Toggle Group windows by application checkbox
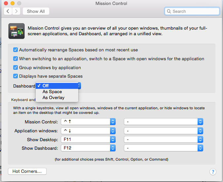Viewport: 223px width, 182px height. [x=15, y=67]
